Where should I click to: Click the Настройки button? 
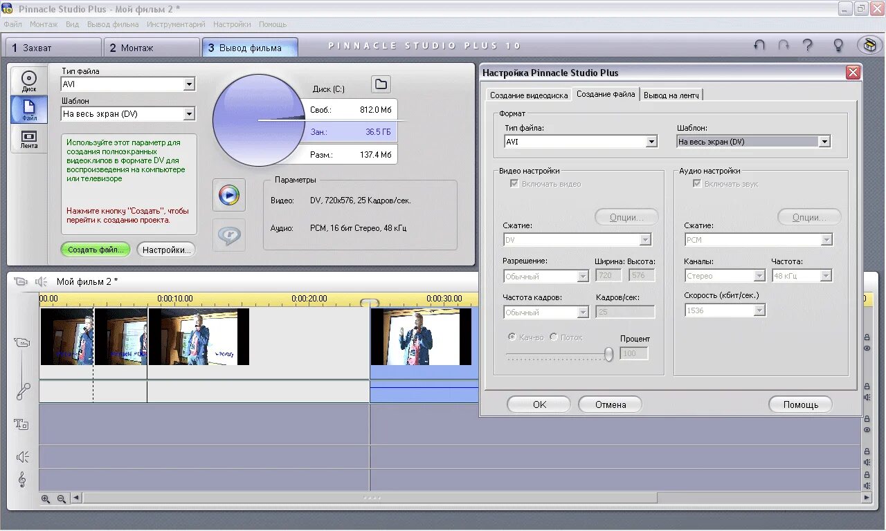(x=167, y=250)
